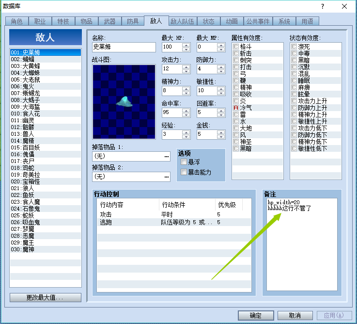This screenshot has height=324, width=357.
Task: Open the 掉落物品 1 selector ellipsis
Action: point(167,157)
